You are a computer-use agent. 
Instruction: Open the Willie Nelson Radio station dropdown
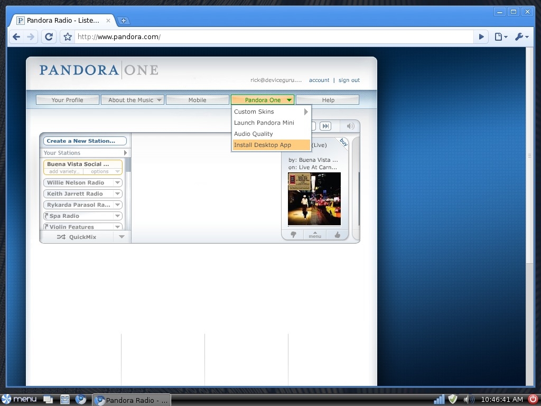(117, 182)
